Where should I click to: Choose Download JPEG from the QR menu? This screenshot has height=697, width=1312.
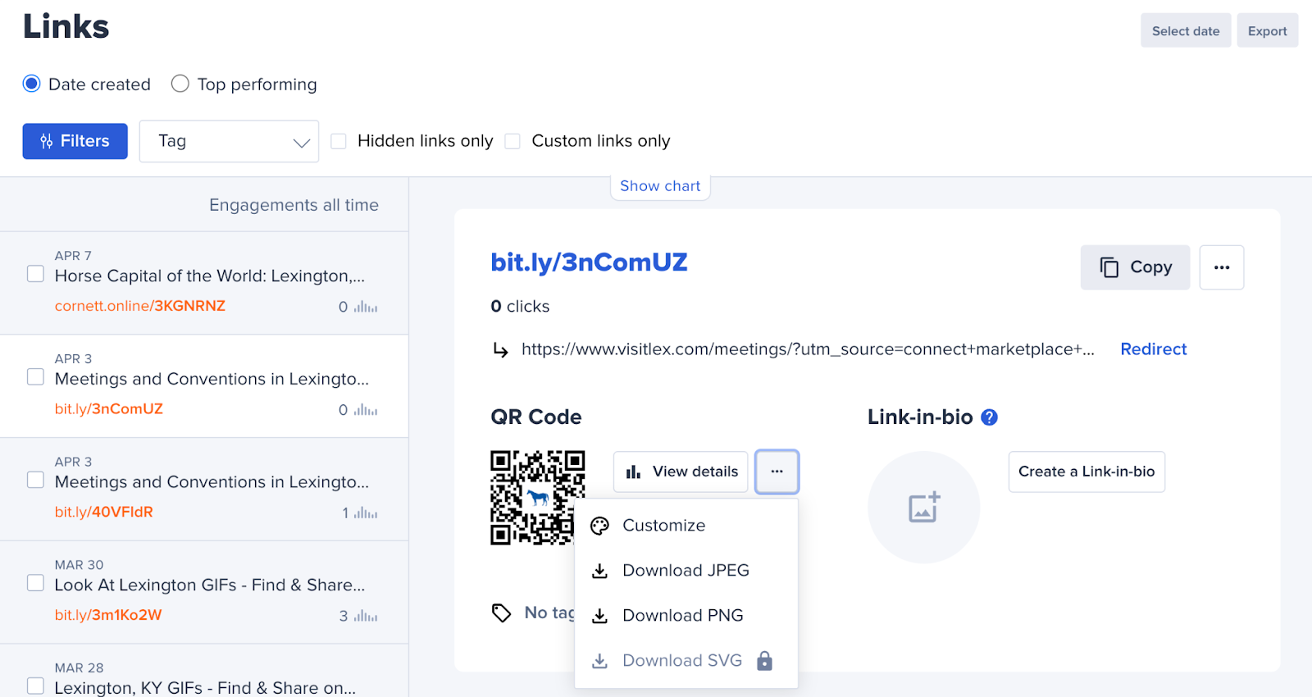686,571
